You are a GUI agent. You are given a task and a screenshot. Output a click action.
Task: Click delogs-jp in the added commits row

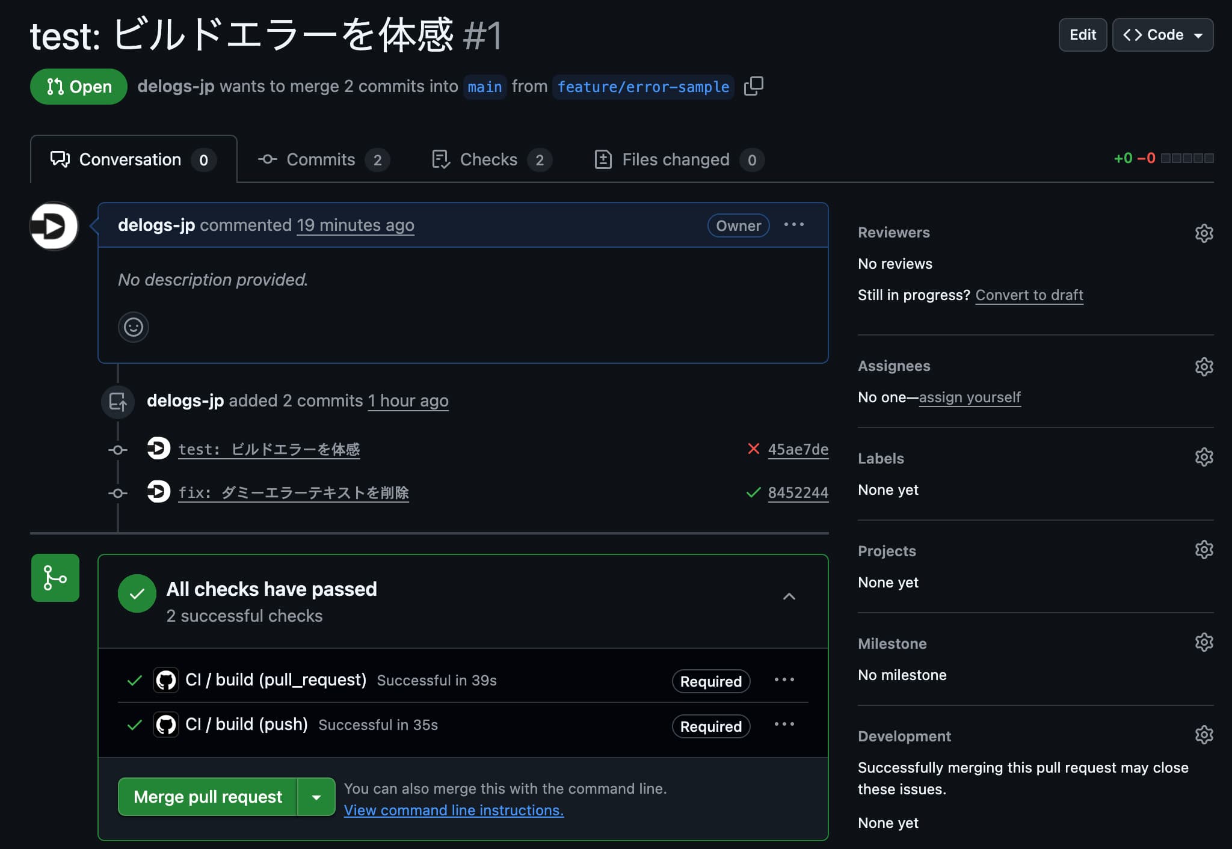click(x=185, y=400)
